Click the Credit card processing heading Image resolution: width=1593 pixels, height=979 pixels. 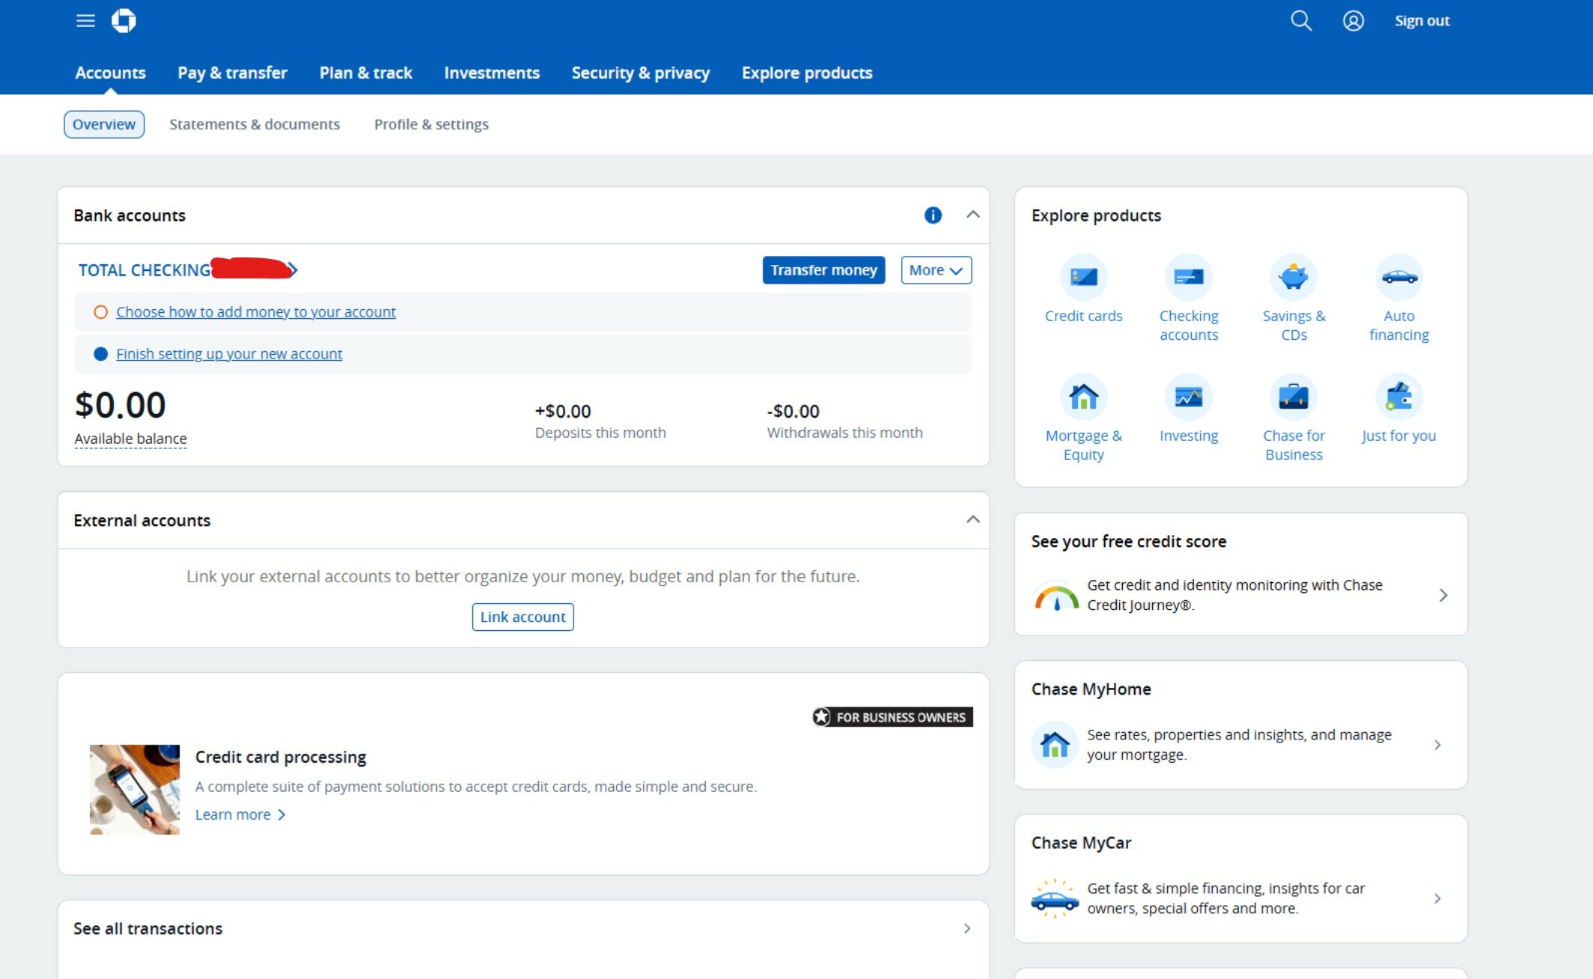281,757
